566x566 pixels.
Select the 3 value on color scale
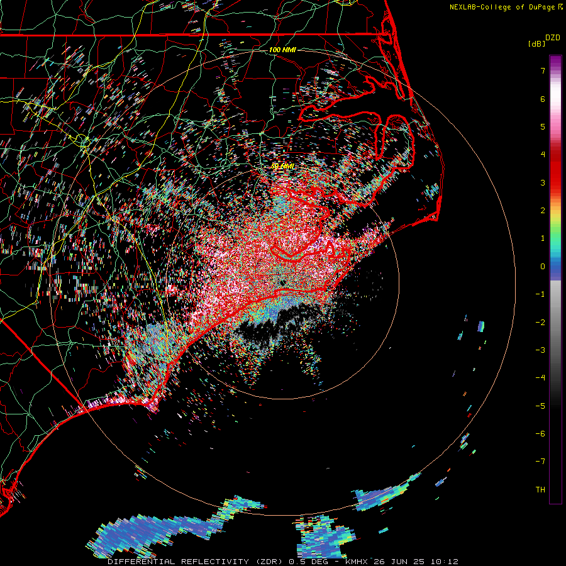click(543, 182)
